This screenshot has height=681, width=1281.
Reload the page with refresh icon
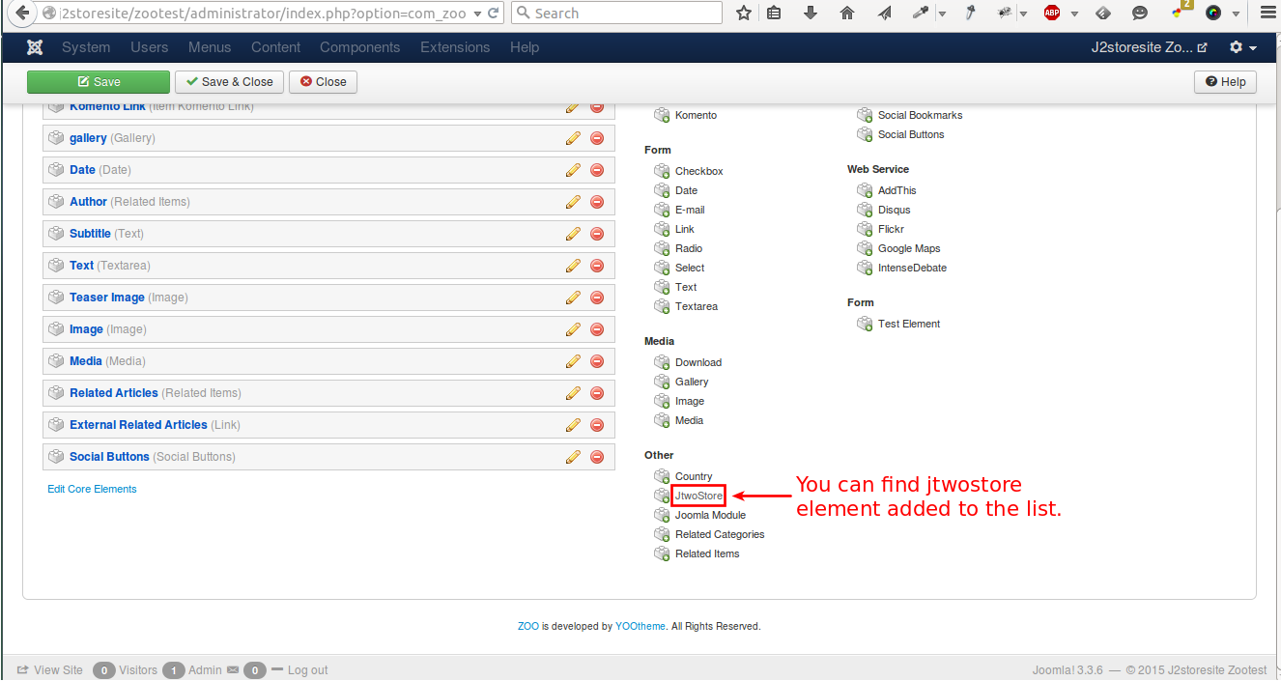point(494,14)
